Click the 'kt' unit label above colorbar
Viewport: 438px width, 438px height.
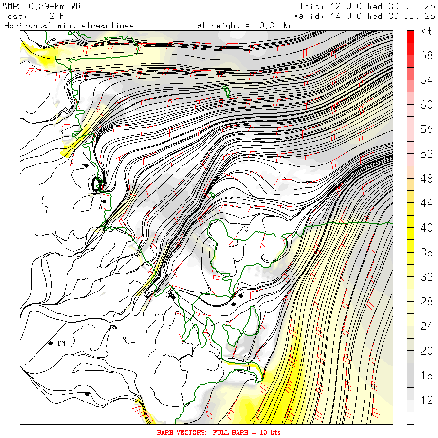[x=426, y=31]
